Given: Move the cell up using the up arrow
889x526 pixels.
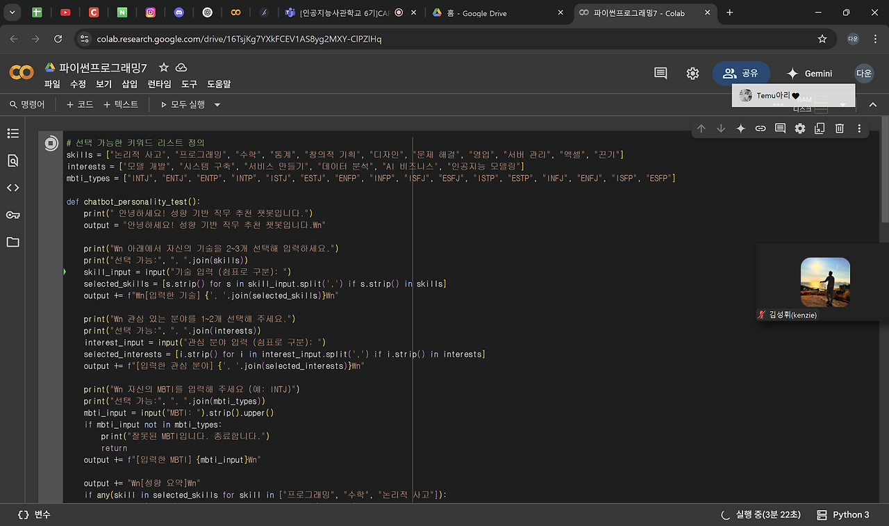Looking at the screenshot, I should click(701, 129).
